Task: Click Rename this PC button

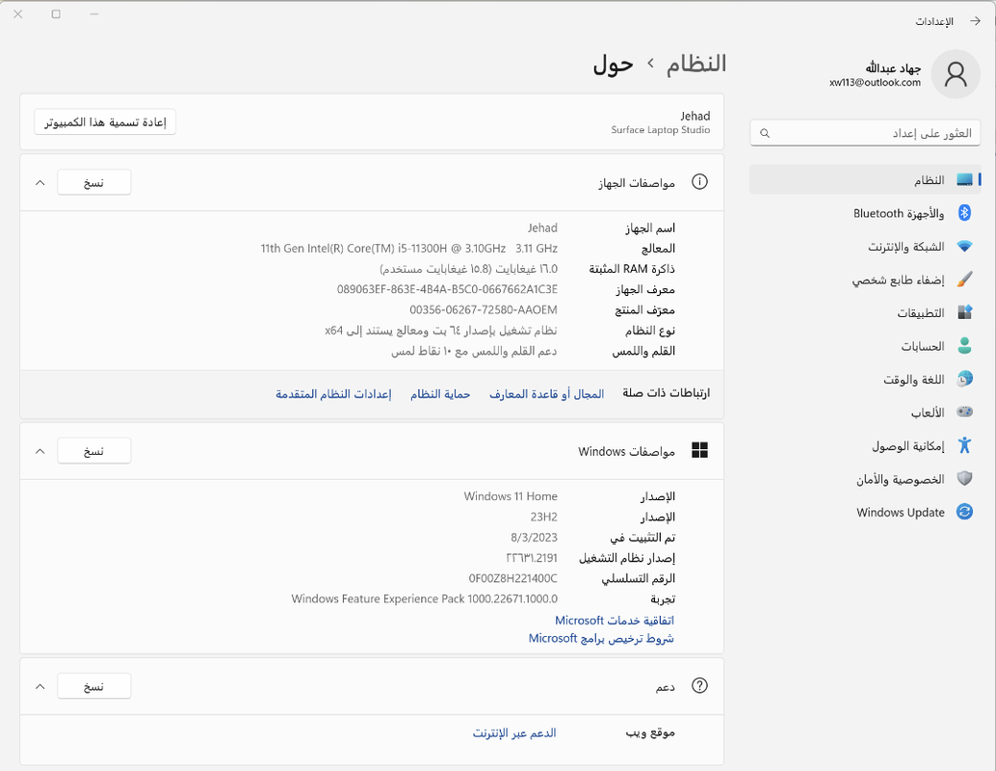Action: (x=105, y=122)
